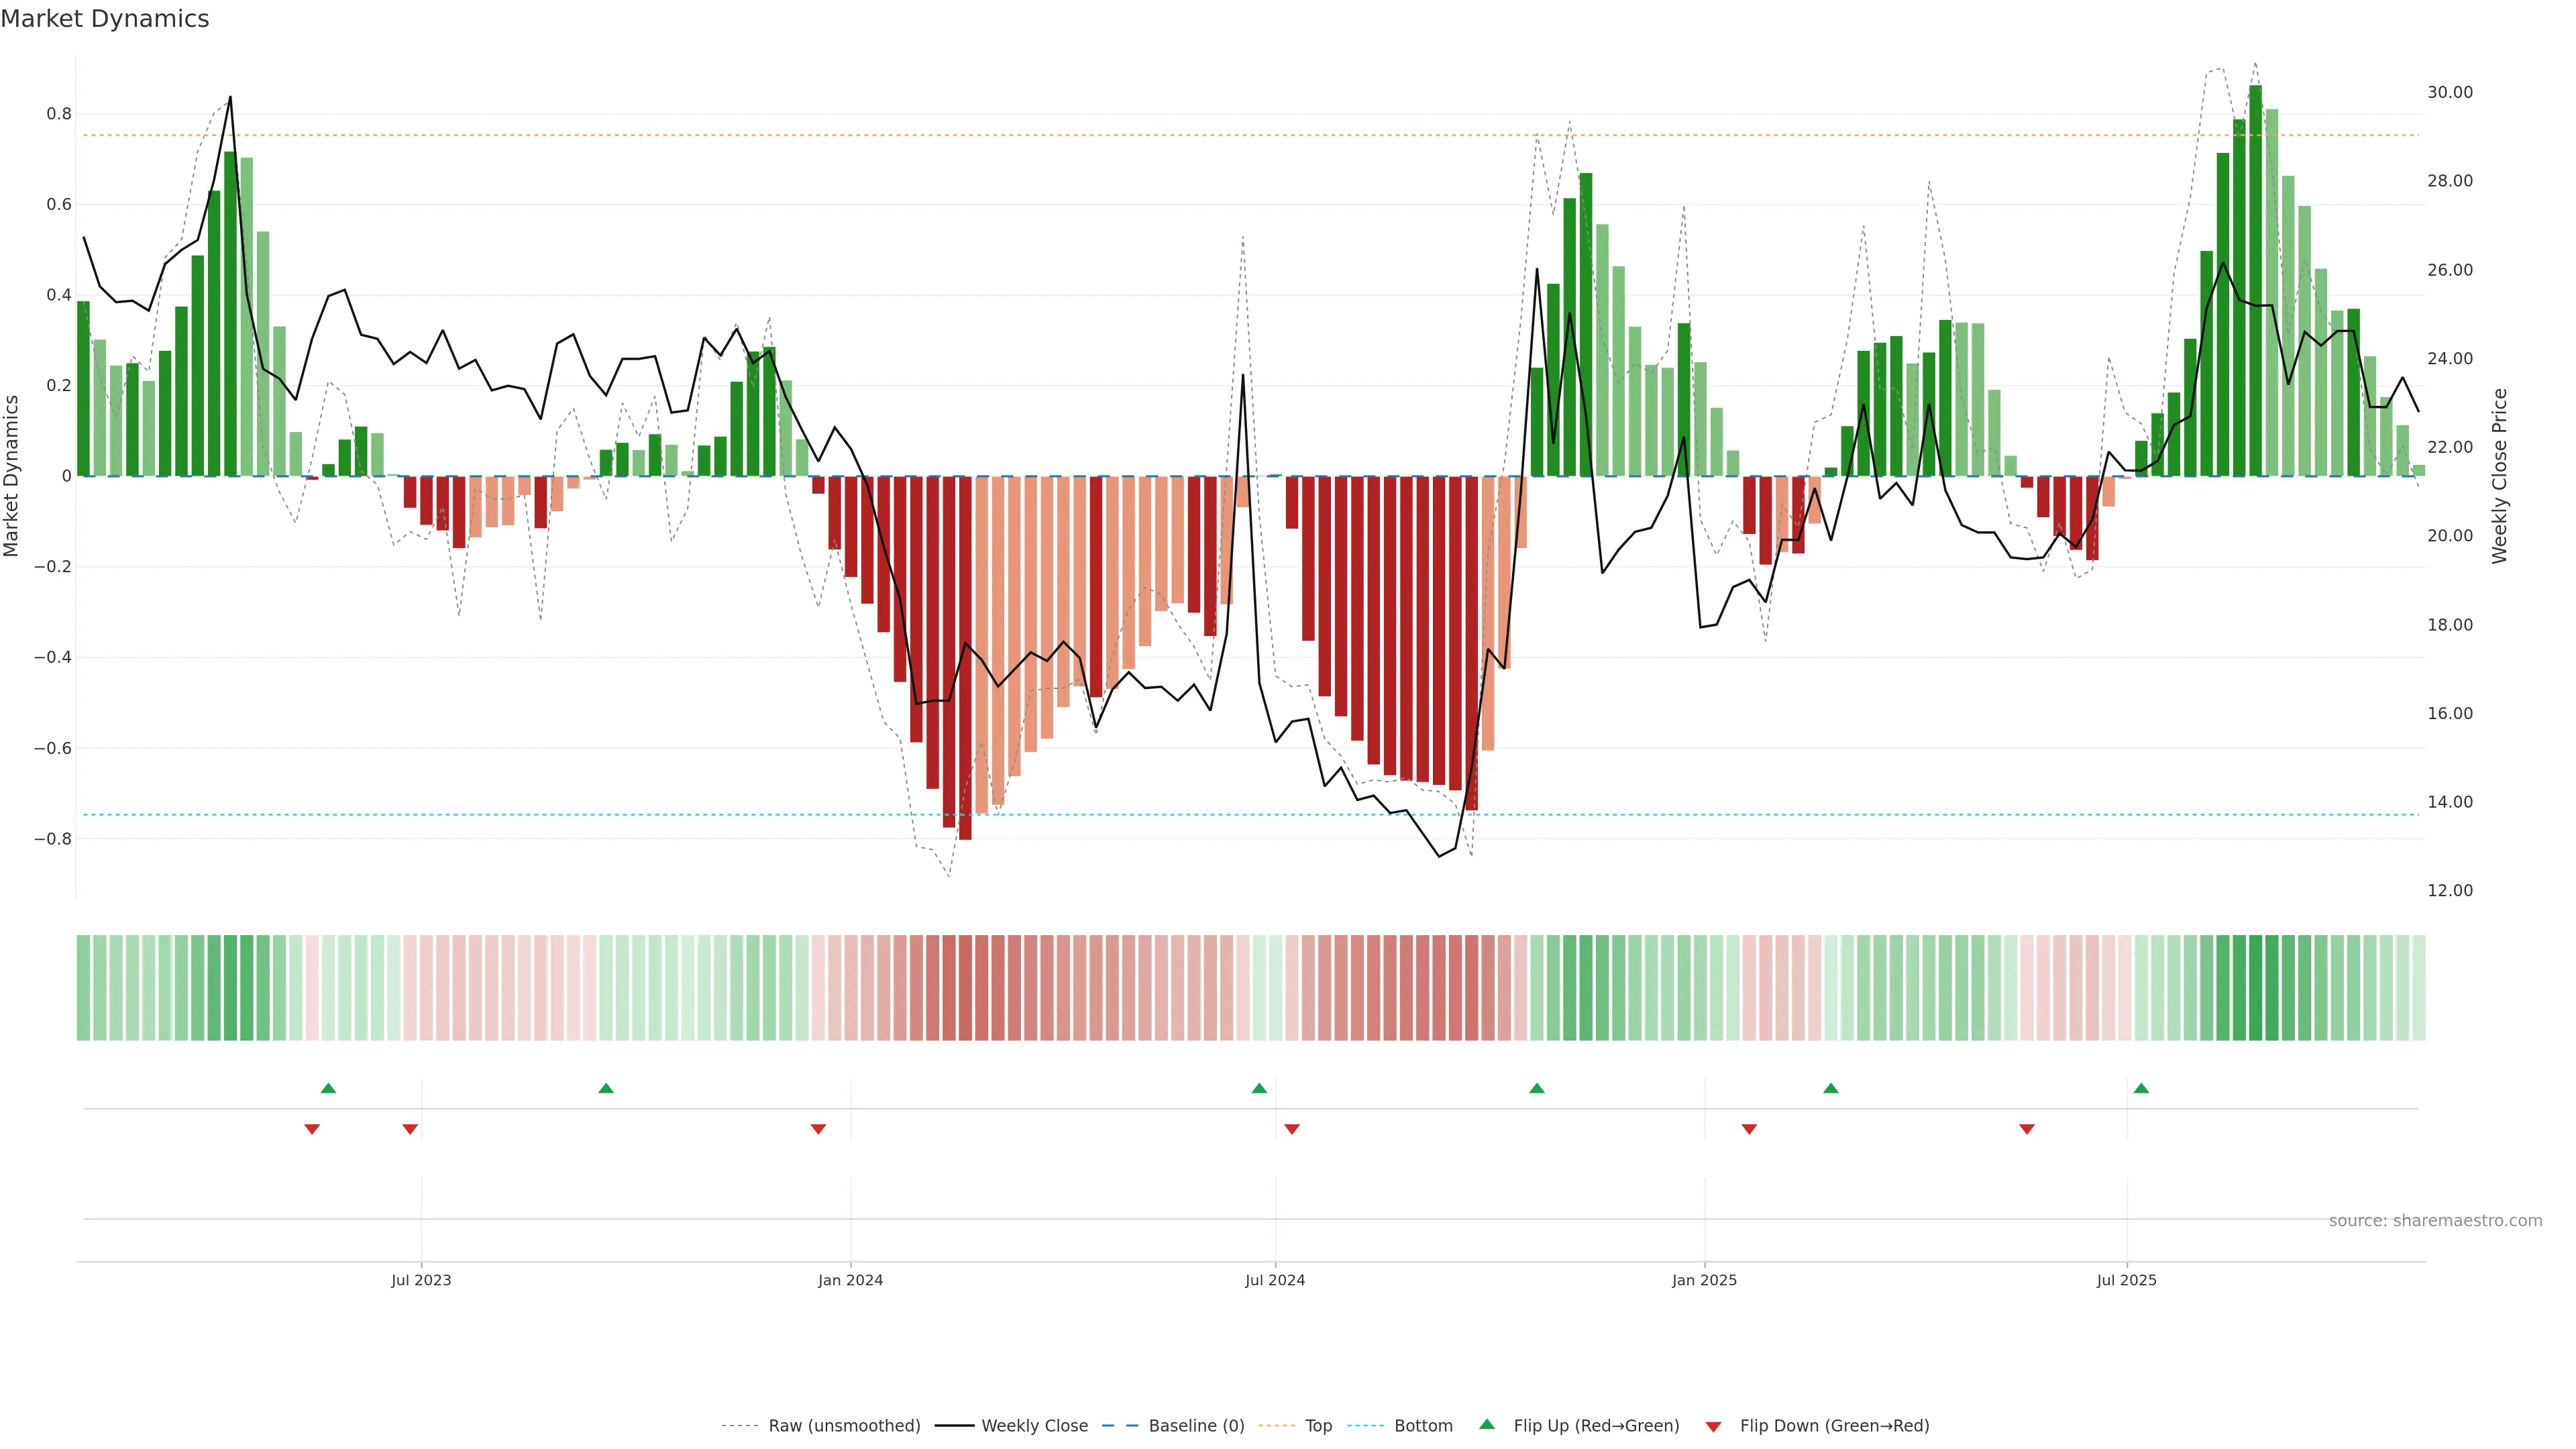Click the green flip-up triangle just before Jul 2024
Viewport: 2576px width, 1449px height.
(1259, 1088)
